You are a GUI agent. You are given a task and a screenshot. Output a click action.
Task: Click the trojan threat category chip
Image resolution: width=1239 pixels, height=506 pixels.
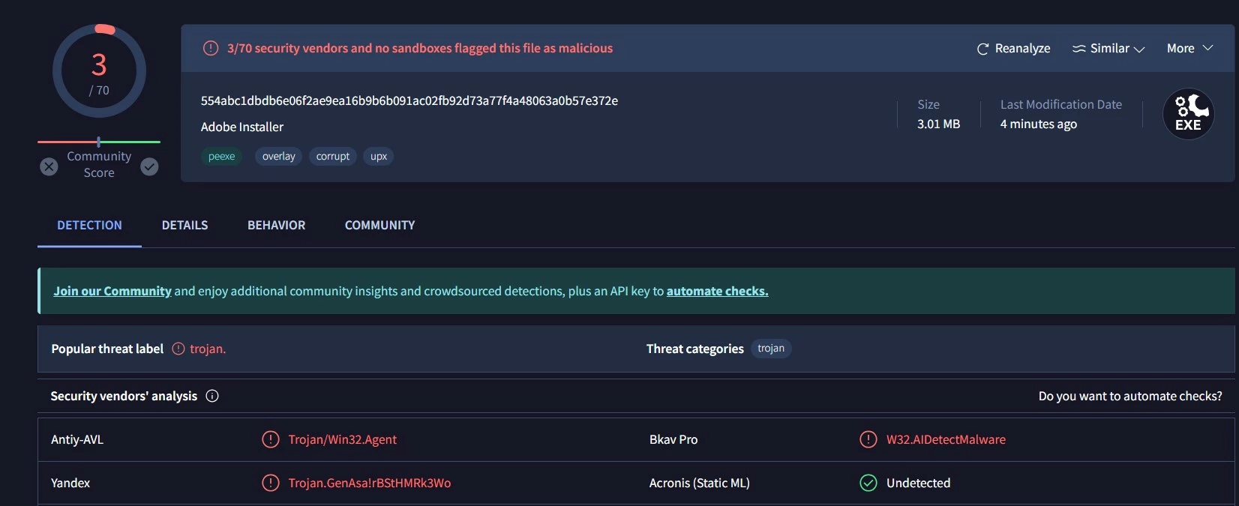pos(771,348)
